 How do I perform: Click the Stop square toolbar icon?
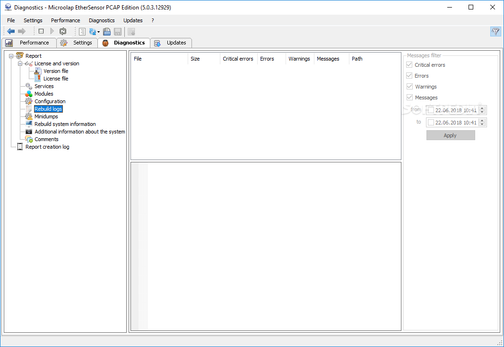click(41, 31)
